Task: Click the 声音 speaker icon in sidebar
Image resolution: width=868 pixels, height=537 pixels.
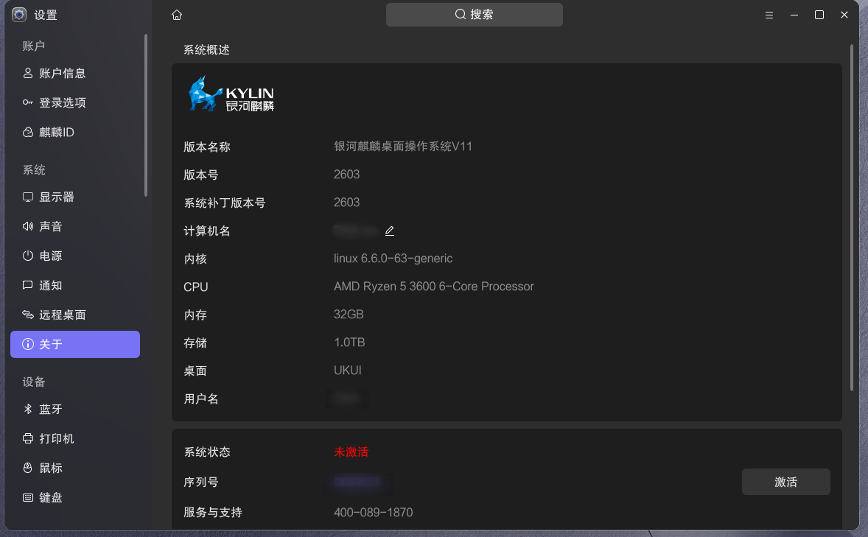Action: pyautogui.click(x=28, y=227)
